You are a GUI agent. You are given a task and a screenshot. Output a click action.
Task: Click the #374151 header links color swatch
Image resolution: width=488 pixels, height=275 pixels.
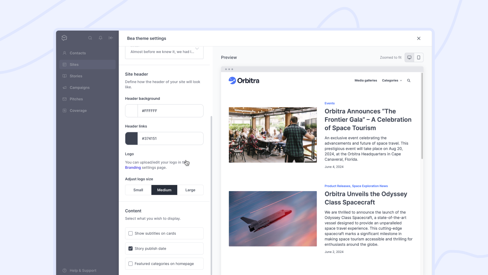point(131,138)
